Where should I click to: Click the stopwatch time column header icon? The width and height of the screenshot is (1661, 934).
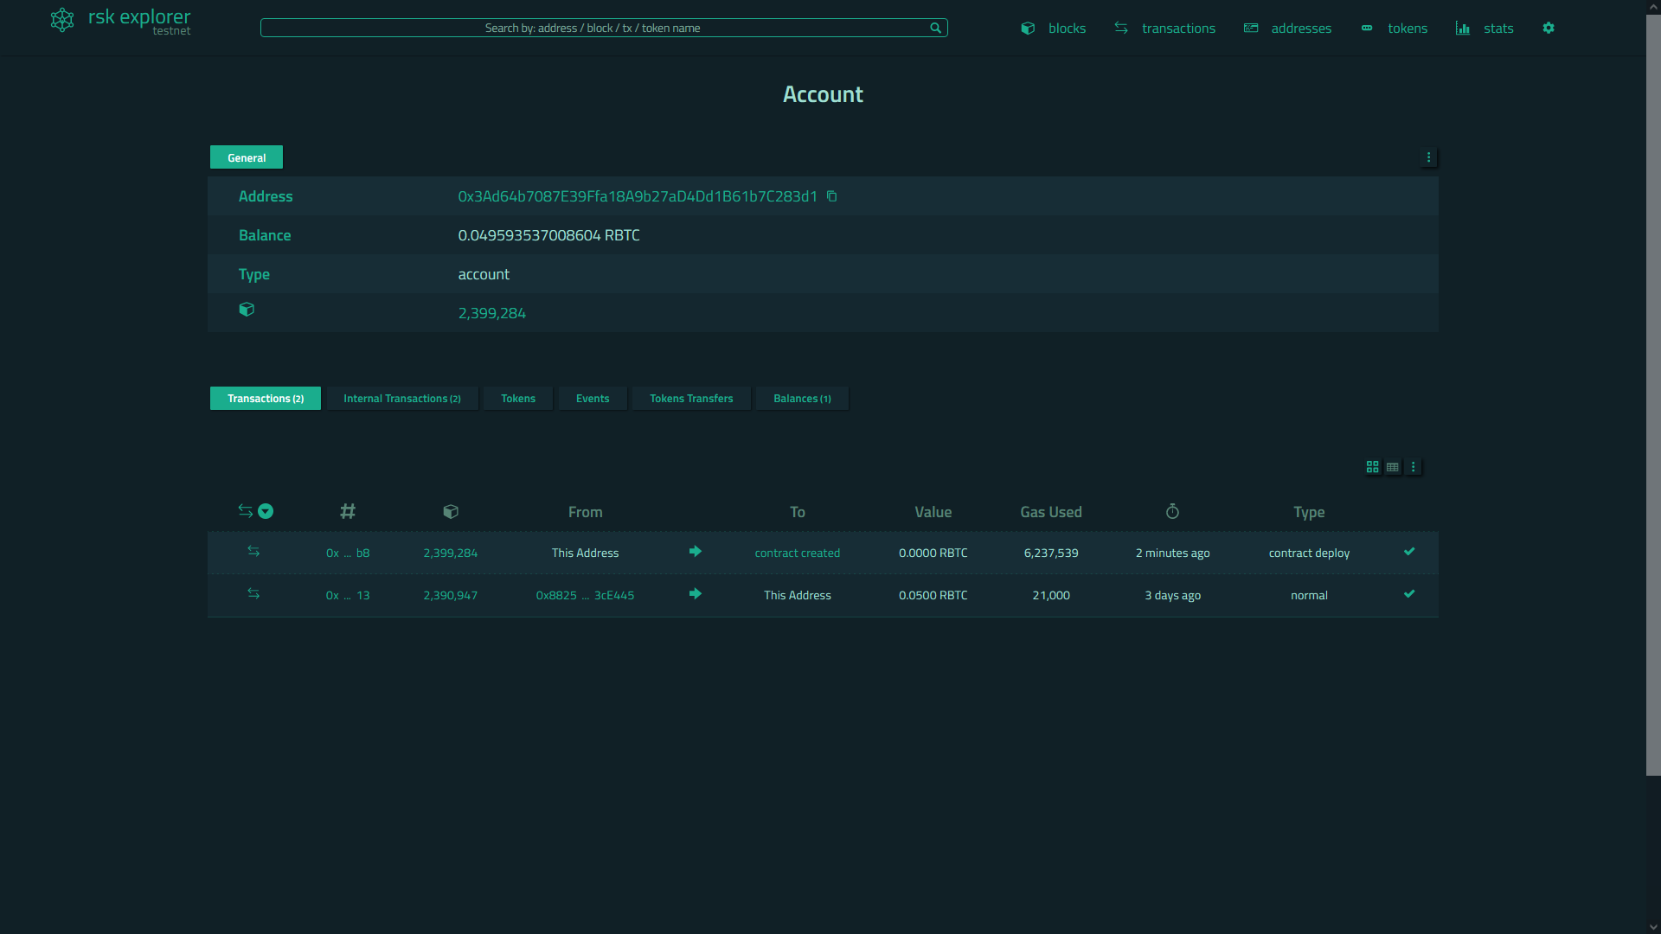coord(1172,512)
